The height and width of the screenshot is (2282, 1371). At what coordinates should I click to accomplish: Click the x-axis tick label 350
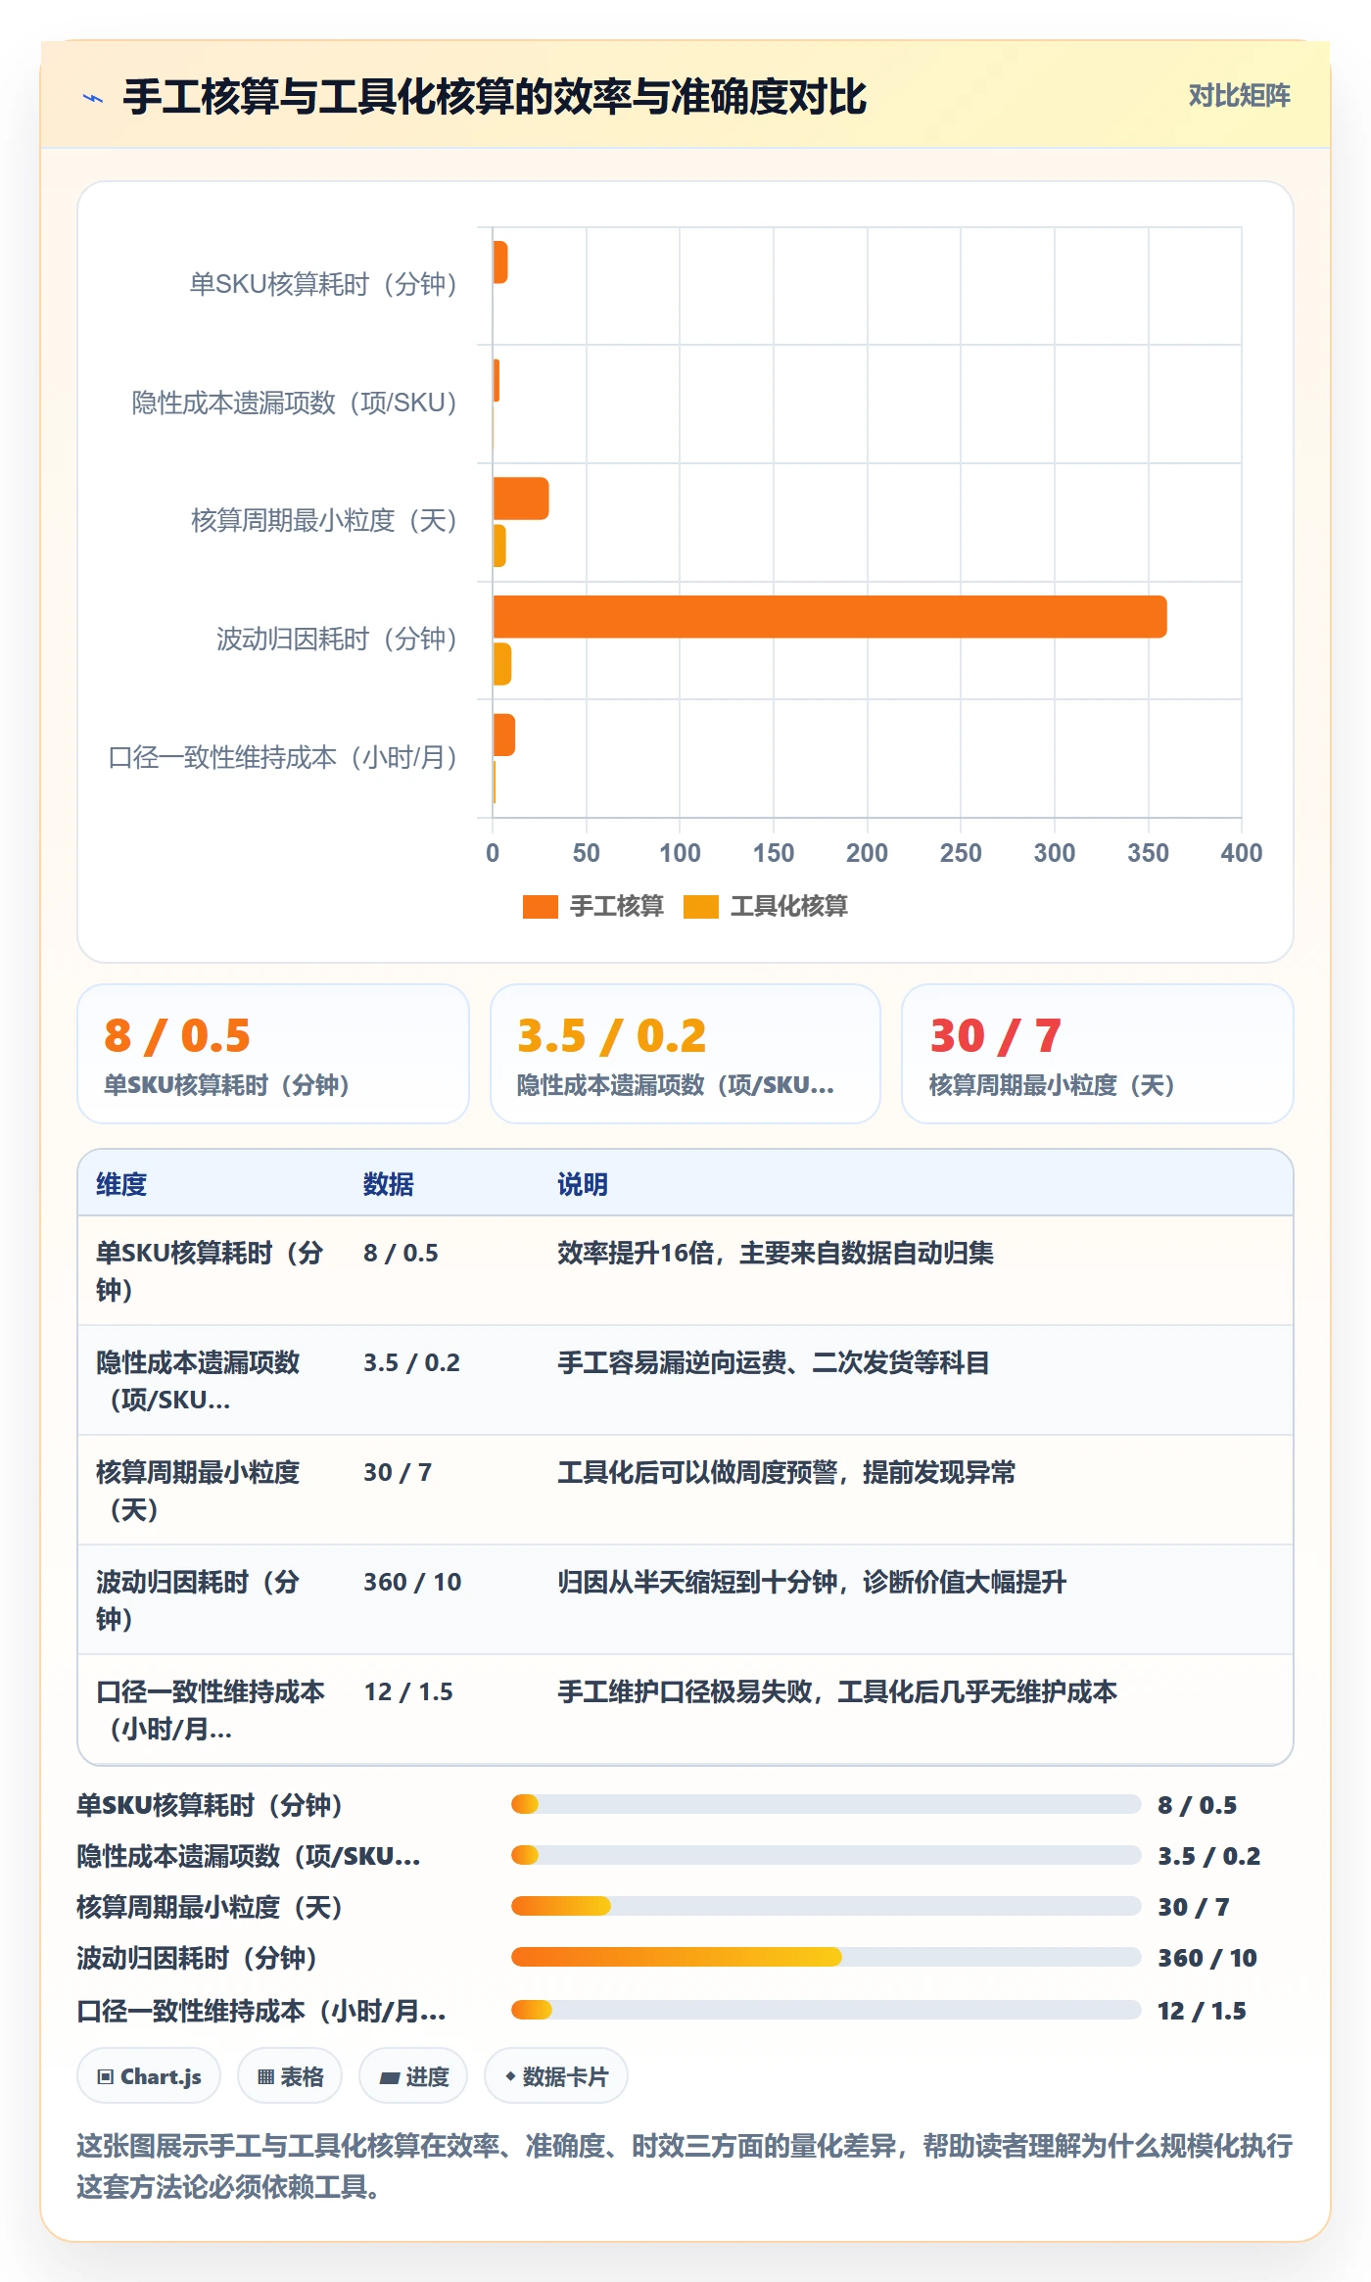1148,853
